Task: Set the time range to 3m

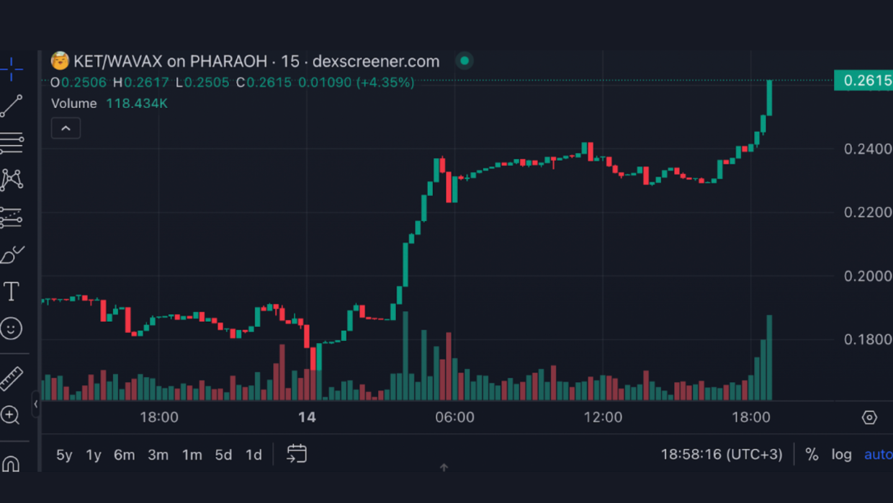Action: coord(158,455)
